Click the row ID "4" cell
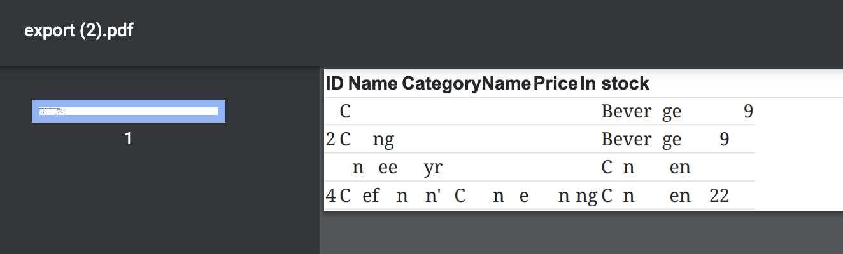Image resolution: width=843 pixels, height=254 pixels. tap(330, 196)
